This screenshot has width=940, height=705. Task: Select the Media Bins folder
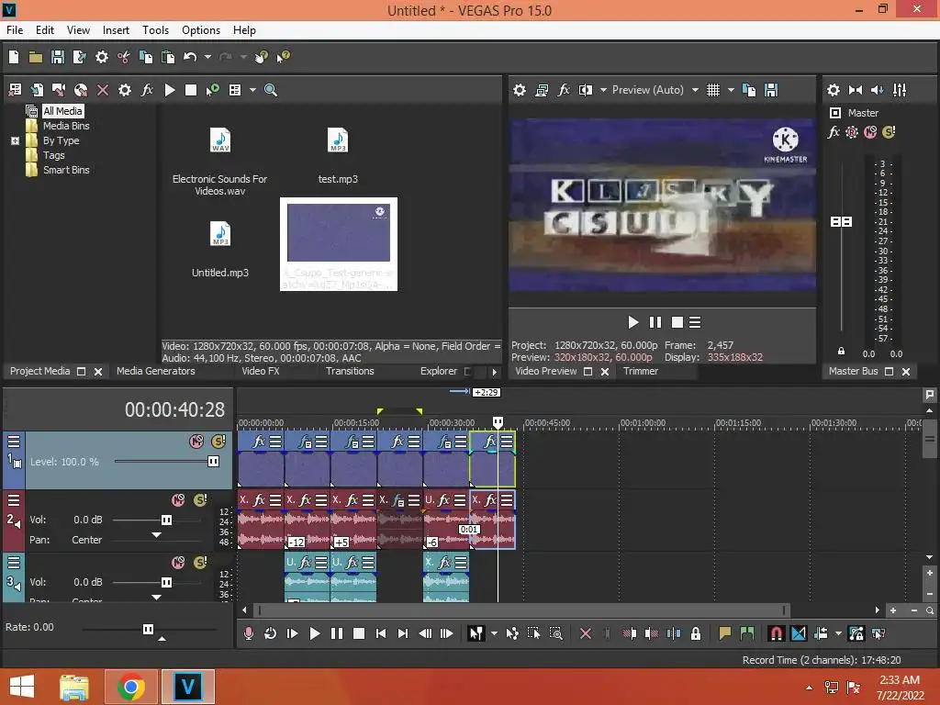tap(66, 126)
